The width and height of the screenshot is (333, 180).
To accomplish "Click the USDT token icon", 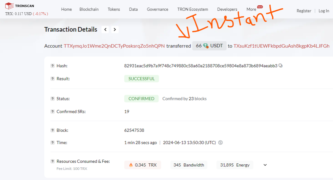I will coord(205,46).
